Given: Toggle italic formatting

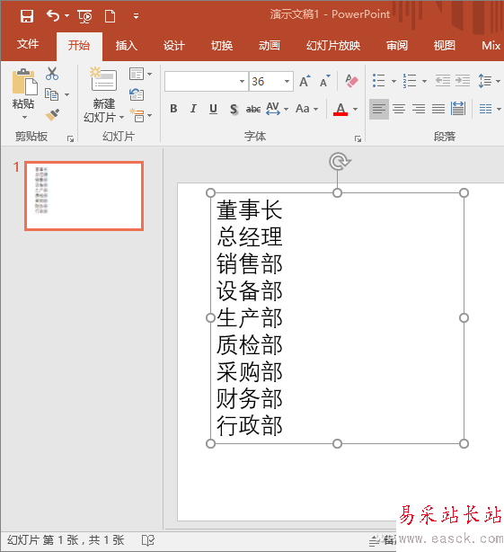Looking at the screenshot, I should tap(193, 109).
